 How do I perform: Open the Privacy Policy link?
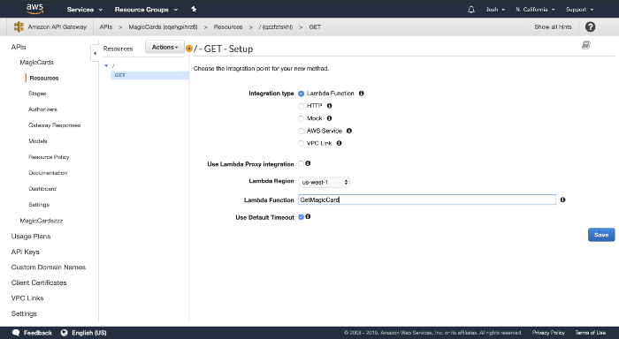(x=548, y=333)
